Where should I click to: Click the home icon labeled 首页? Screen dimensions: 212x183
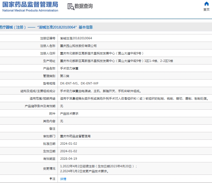[206, 4]
